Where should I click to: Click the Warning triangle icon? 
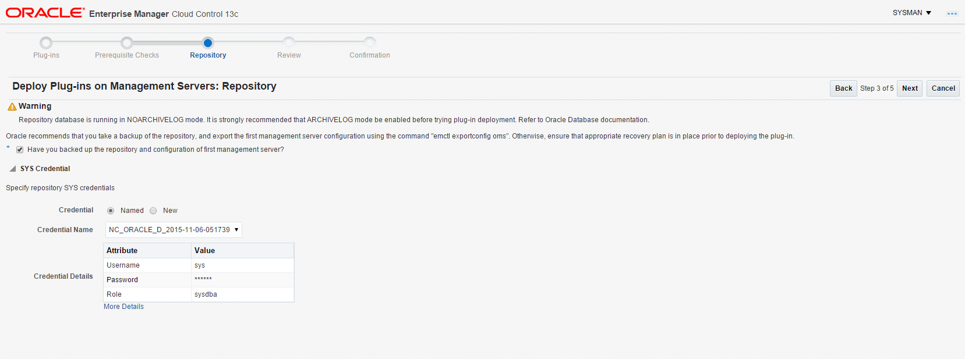(12, 106)
